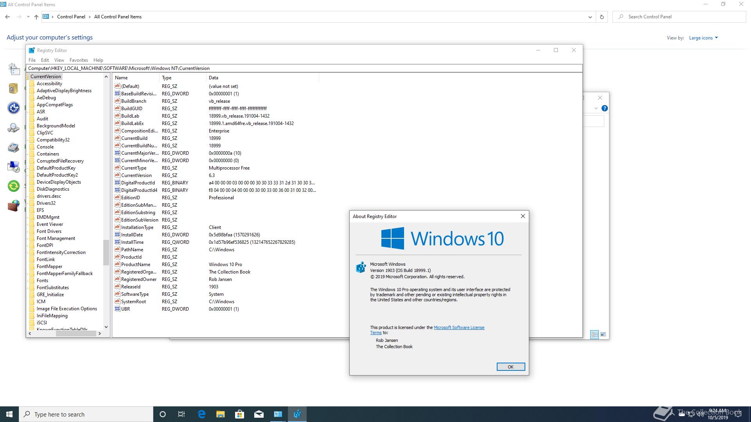This screenshot has height=422, width=751.
Task: Click the registry address path bar
Action: (x=304, y=68)
